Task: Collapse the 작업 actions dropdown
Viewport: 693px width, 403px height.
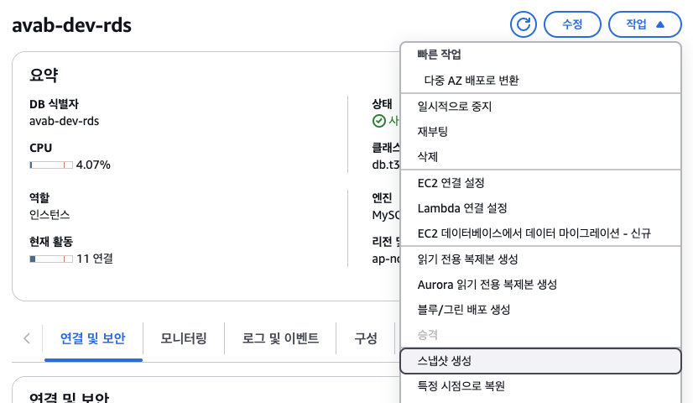Action: coord(645,24)
